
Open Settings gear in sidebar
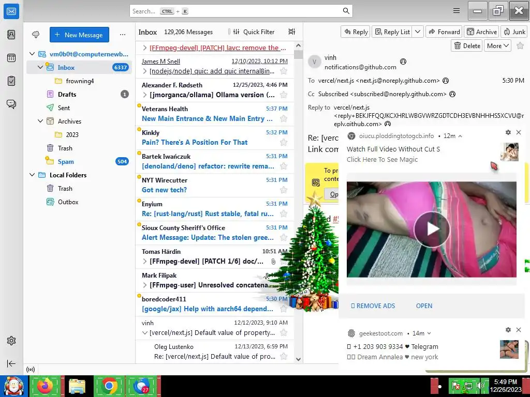coord(11,341)
